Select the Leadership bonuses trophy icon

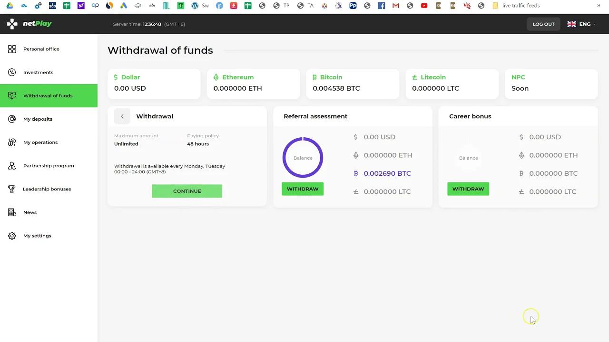12,189
